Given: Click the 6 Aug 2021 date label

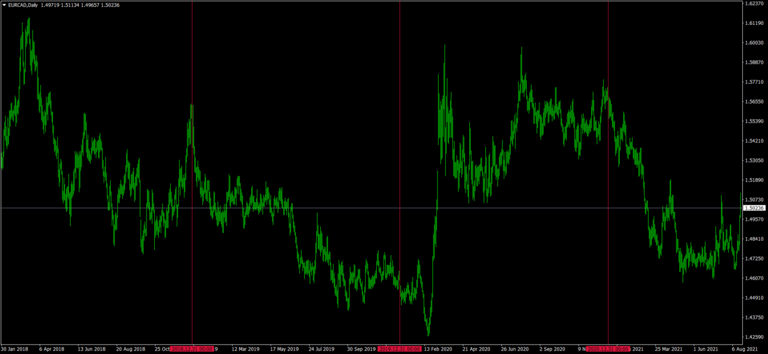Looking at the screenshot, I should coord(745,349).
